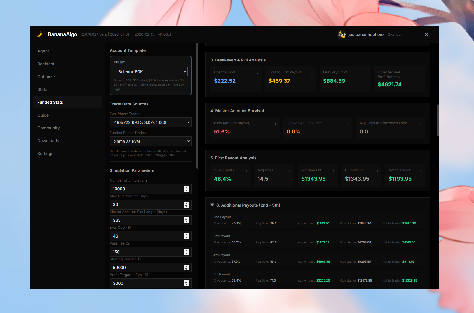
Task: Collapse the Additional Payouts section
Action: 212,205
